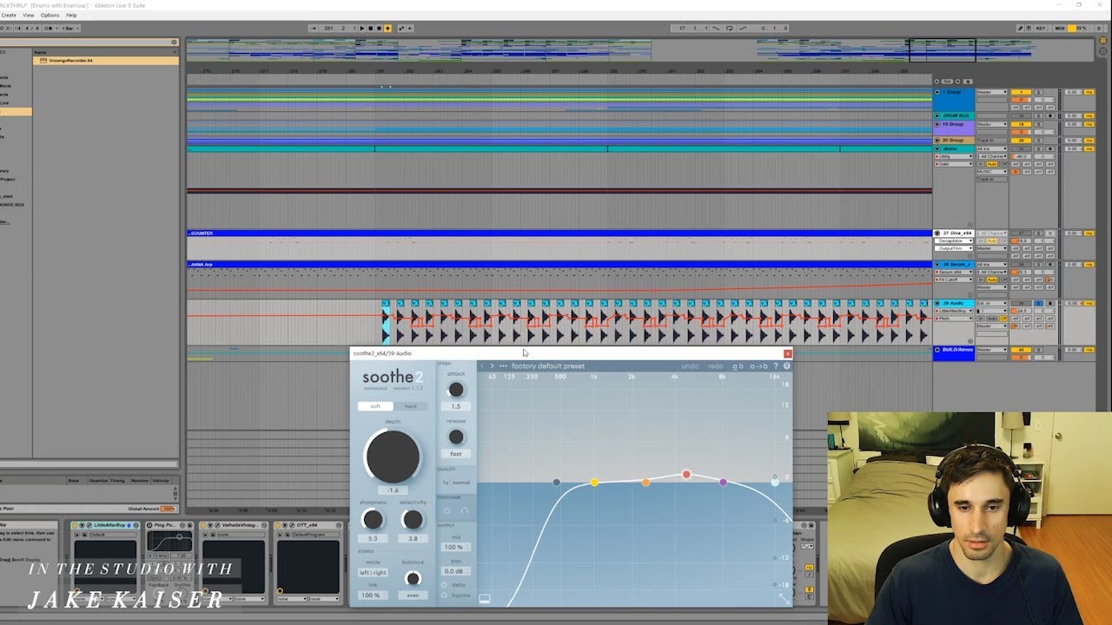Select the yellow EQ node in soothe2
Image resolution: width=1112 pixels, height=625 pixels.
pyautogui.click(x=594, y=483)
